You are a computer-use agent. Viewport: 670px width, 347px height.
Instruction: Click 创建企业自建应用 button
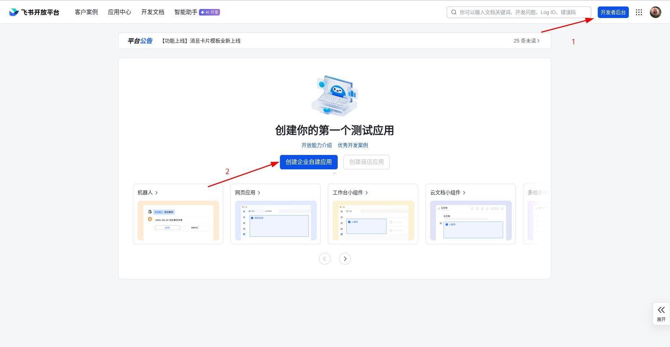308,162
